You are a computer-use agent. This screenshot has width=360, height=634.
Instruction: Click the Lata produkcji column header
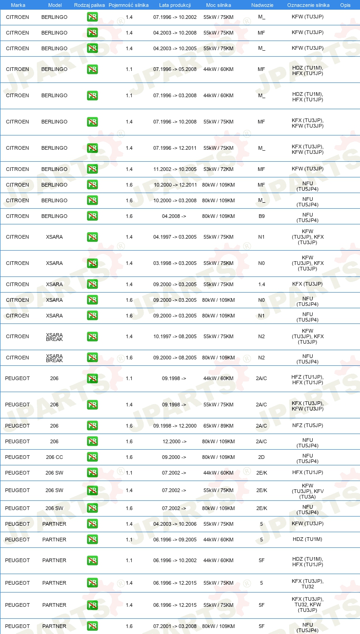(x=174, y=5)
